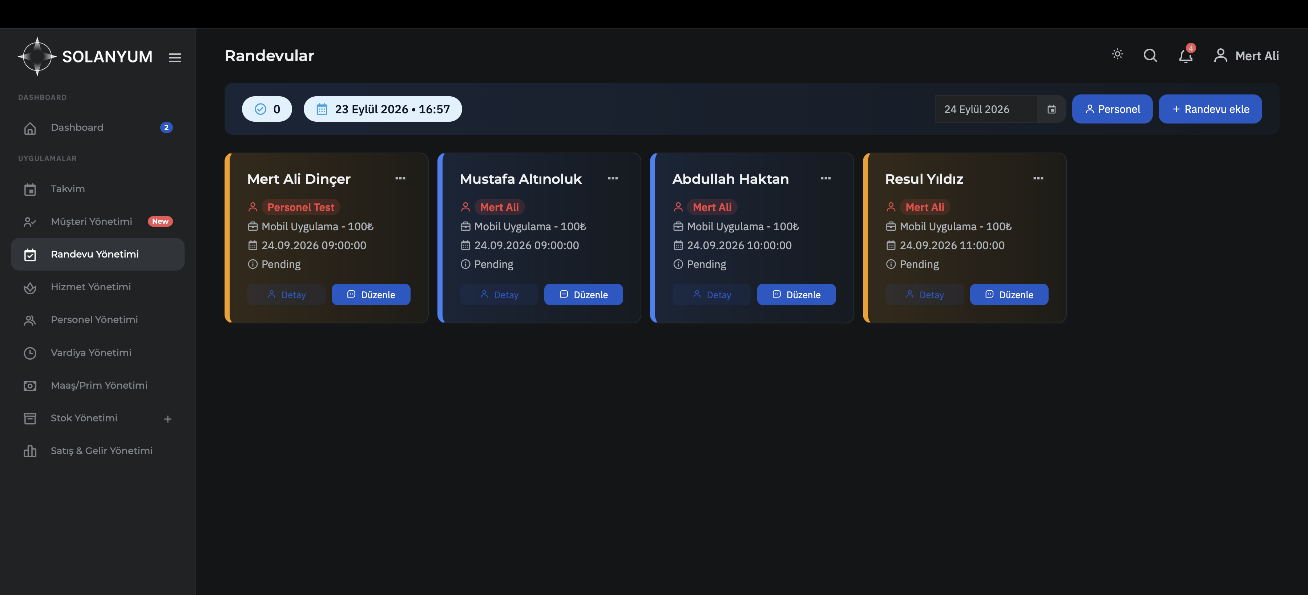The image size is (1308, 595).
Task: Open Mert Ali user profile menu
Action: pos(1246,56)
